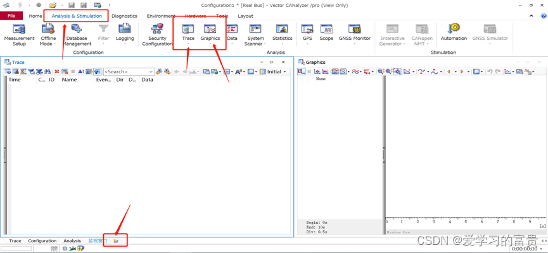Toggle pause in the Graphics toolbar
The image size is (548, 253).
[x=309, y=71]
